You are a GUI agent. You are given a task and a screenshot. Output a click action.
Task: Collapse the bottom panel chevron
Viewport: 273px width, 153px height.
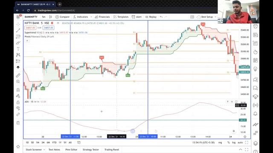pyautogui.click(x=241, y=150)
